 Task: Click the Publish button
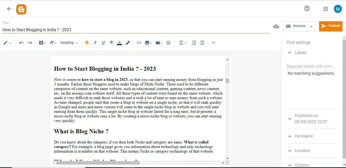click(331, 26)
